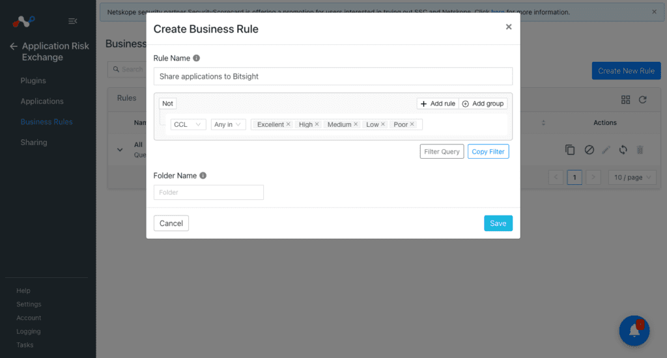Dismiss the promotion banner
The width and height of the screenshot is (667, 358).
point(654,12)
